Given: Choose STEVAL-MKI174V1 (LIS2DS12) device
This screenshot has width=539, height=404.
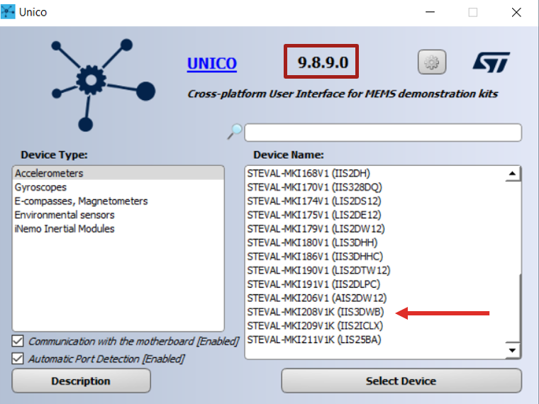Looking at the screenshot, I should tap(375, 201).
